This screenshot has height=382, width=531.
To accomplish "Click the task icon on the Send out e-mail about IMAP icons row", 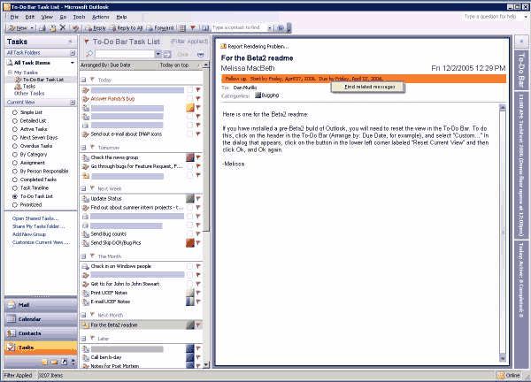I will click(86, 134).
